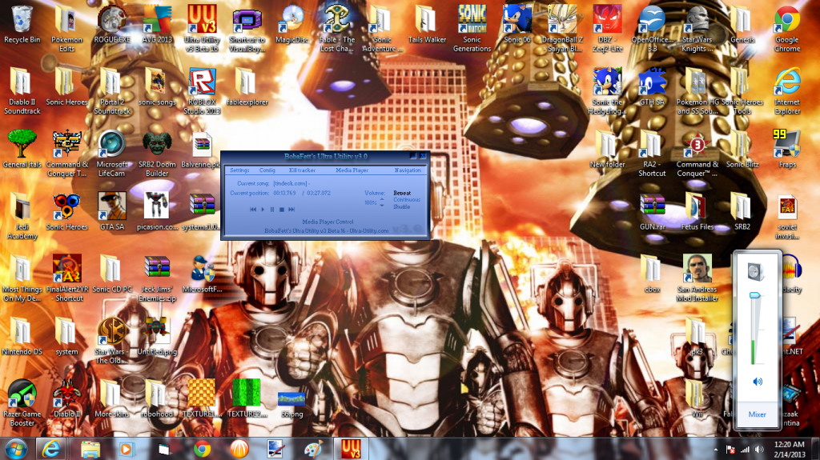Skip to the previous track in Ultra Utility
This screenshot has height=460, width=820.
(x=253, y=209)
